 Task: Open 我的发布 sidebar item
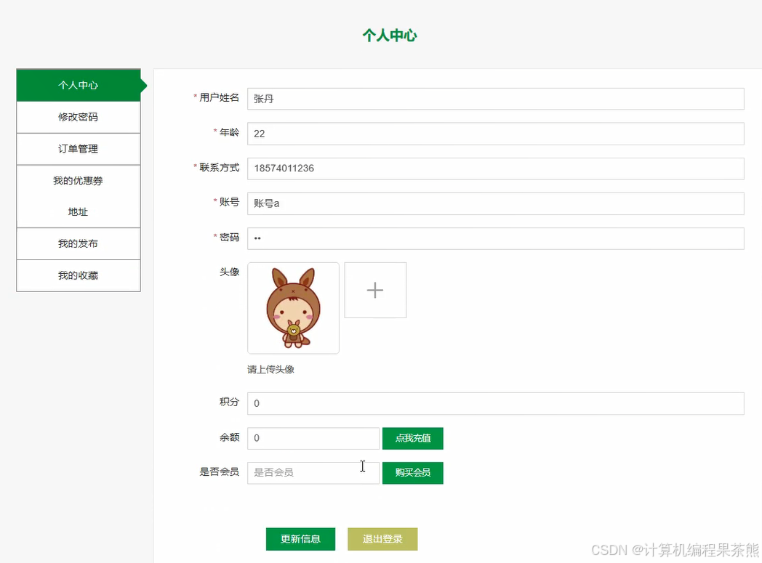(79, 243)
